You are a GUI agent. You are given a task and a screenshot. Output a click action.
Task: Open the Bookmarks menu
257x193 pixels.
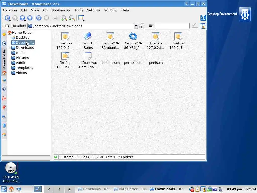click(x=61, y=10)
